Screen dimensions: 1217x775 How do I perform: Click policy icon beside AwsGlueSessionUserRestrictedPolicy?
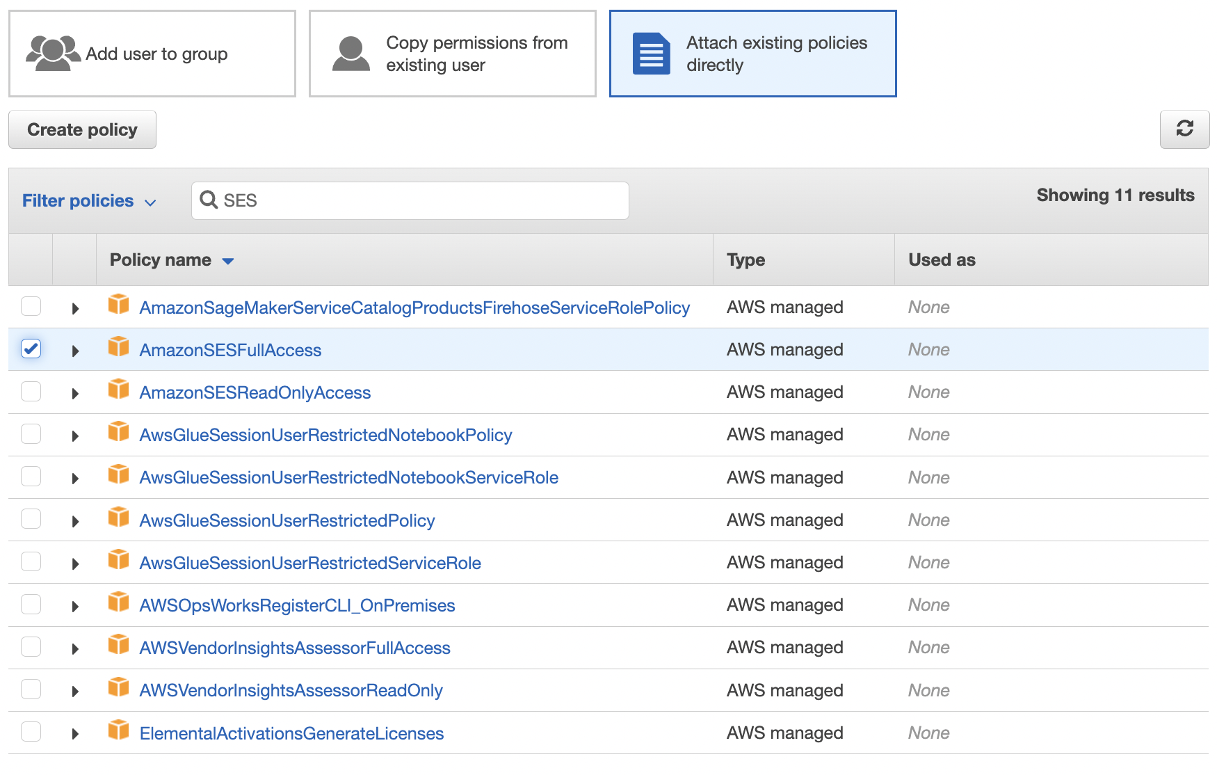coord(119,517)
